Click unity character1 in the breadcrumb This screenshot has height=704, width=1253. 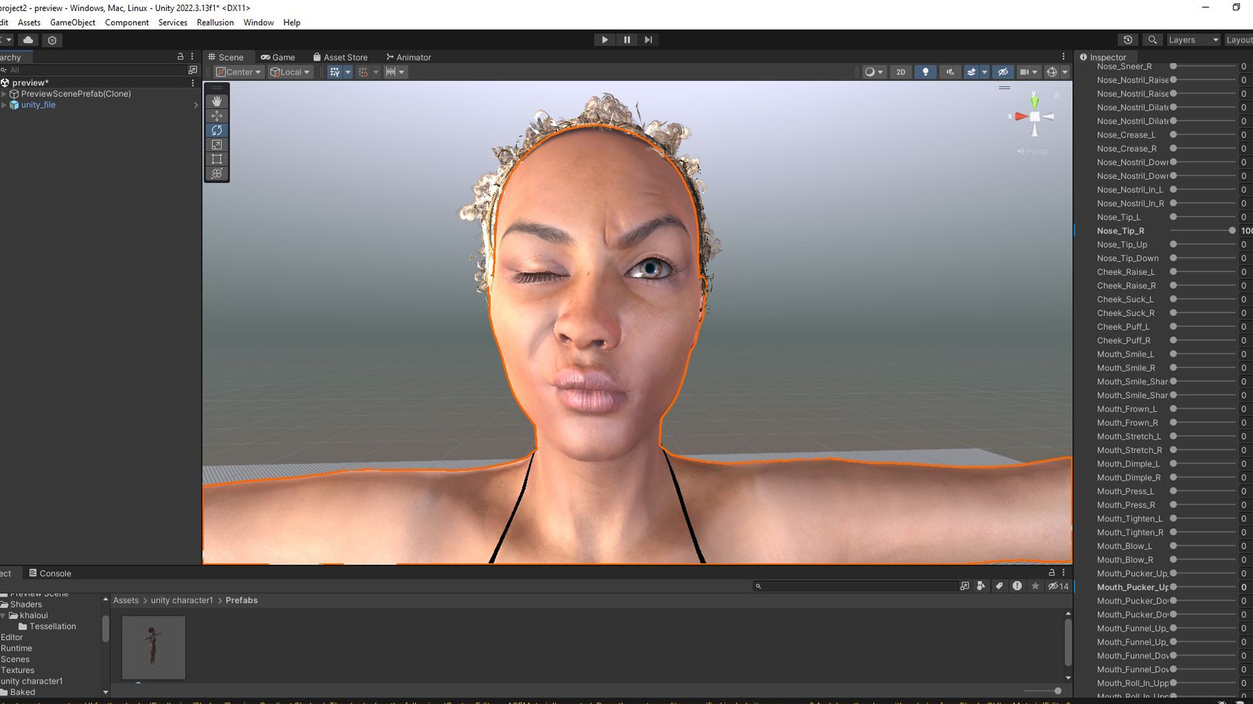coord(182,600)
